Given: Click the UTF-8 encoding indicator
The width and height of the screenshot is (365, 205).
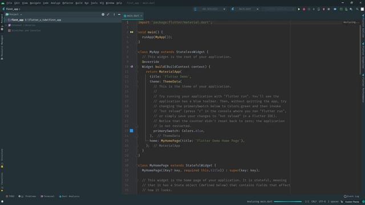Looking at the screenshot, I should point(322,202).
